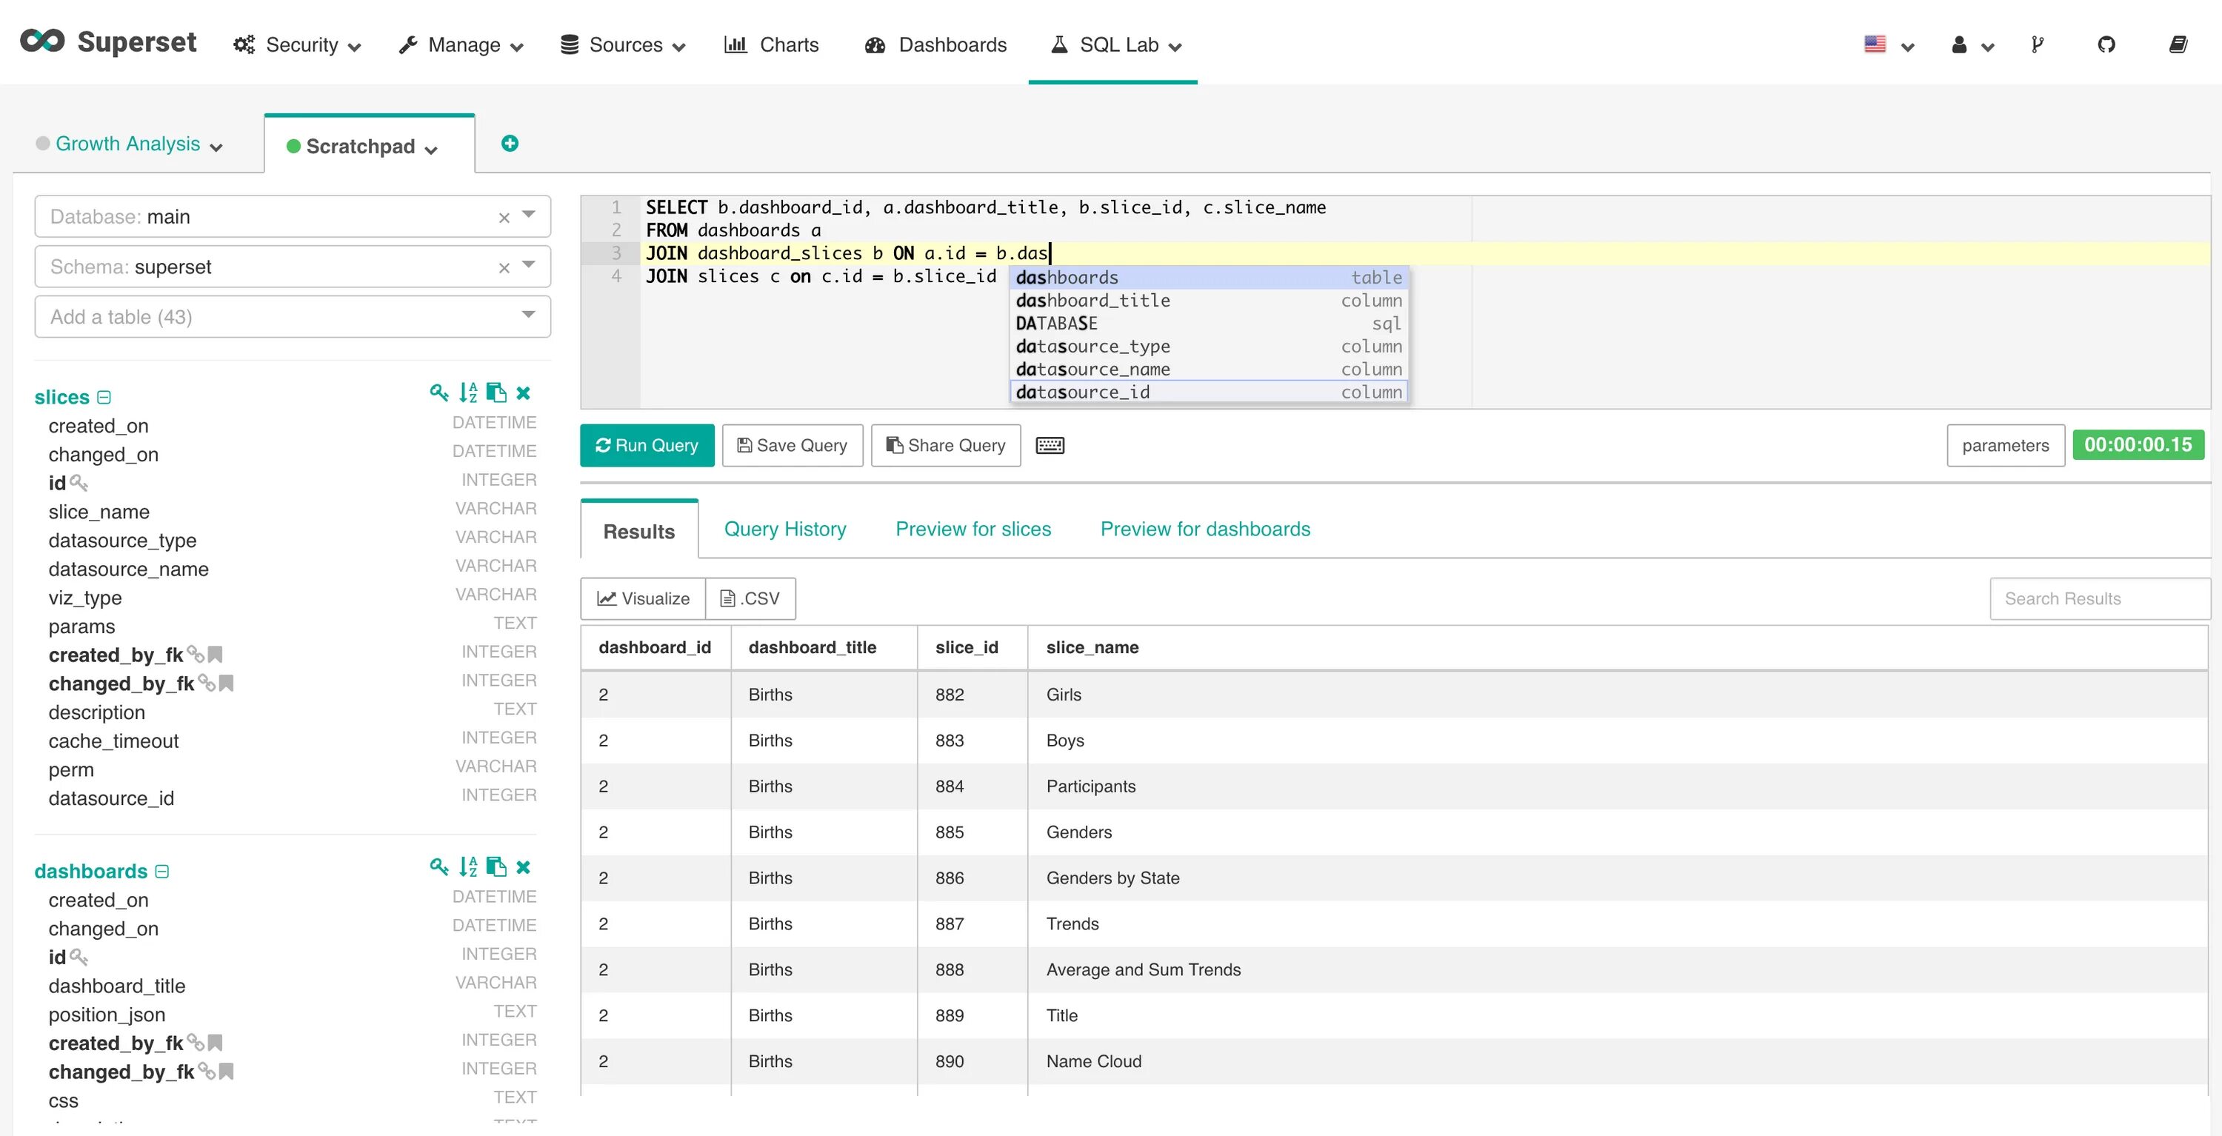Expand the Add a table dropdown

(x=528, y=315)
